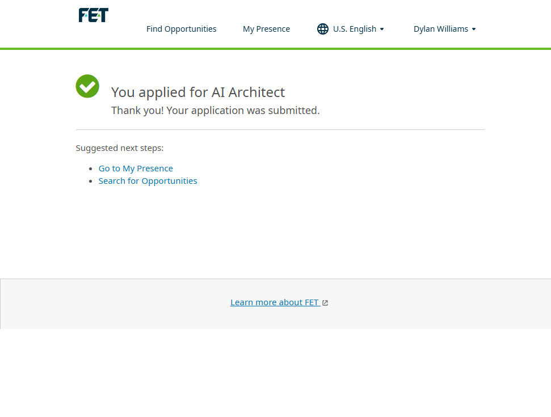551x417 pixels.
Task: Click the green bar under the header
Action: coord(275,49)
